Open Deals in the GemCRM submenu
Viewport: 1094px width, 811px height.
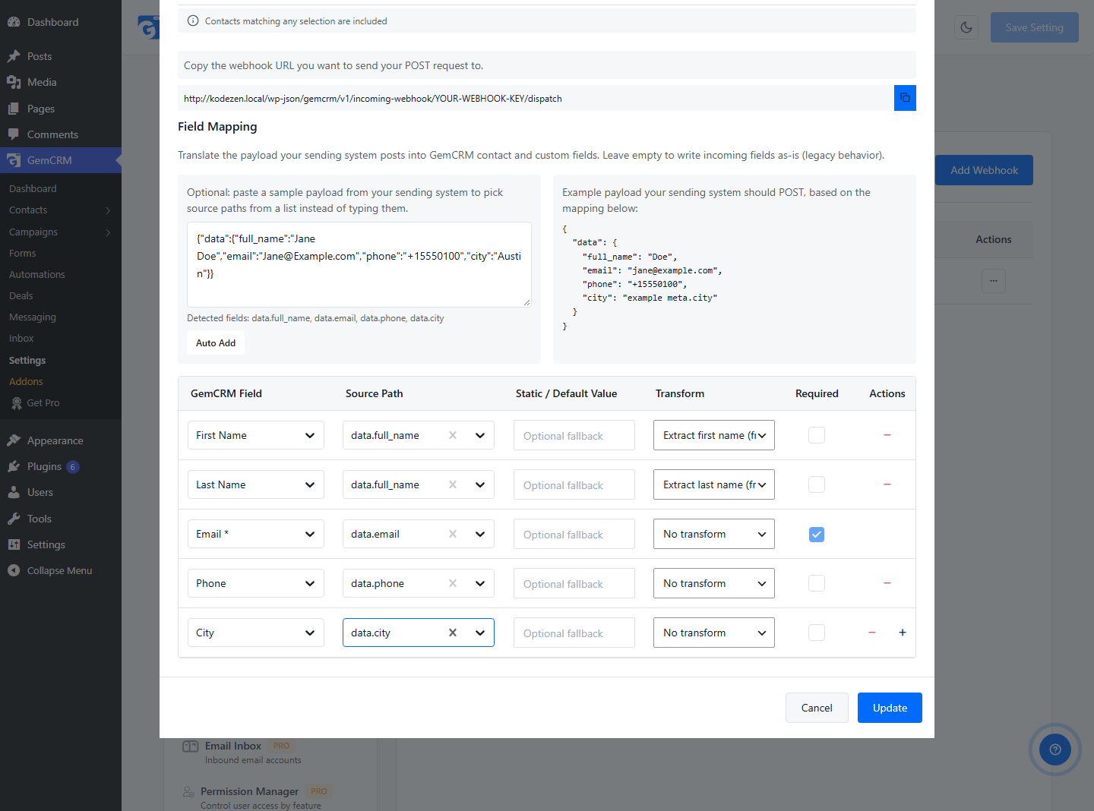pyautogui.click(x=21, y=295)
